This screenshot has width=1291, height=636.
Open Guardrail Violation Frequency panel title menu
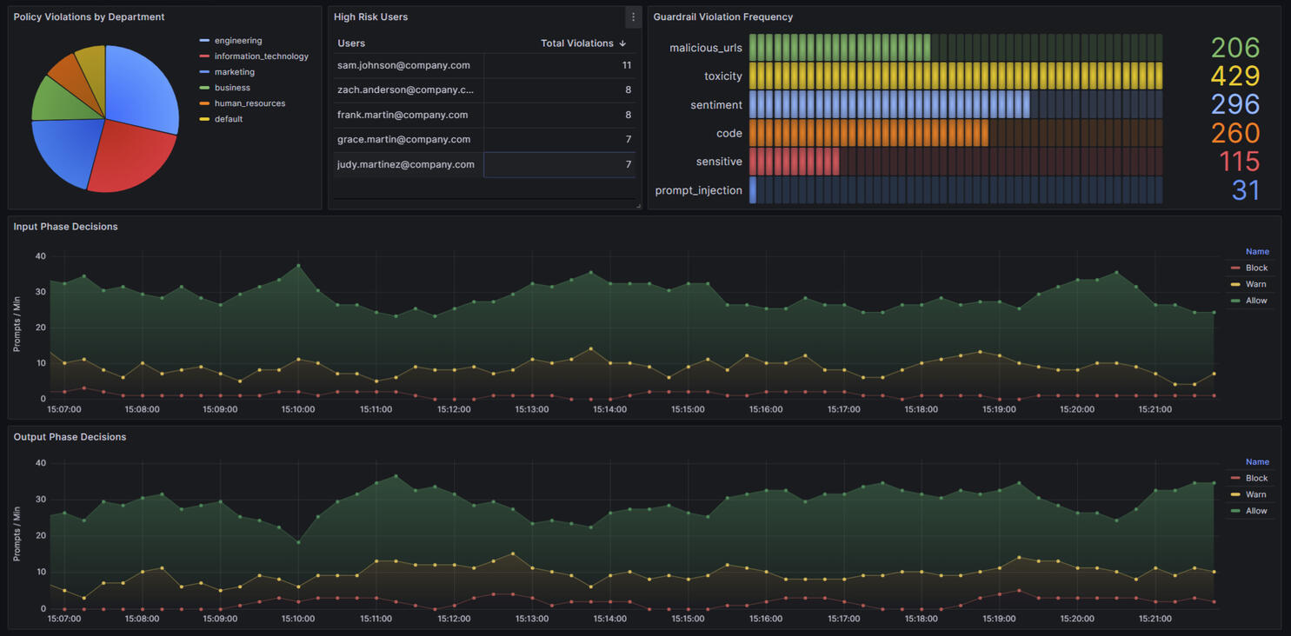(x=722, y=17)
